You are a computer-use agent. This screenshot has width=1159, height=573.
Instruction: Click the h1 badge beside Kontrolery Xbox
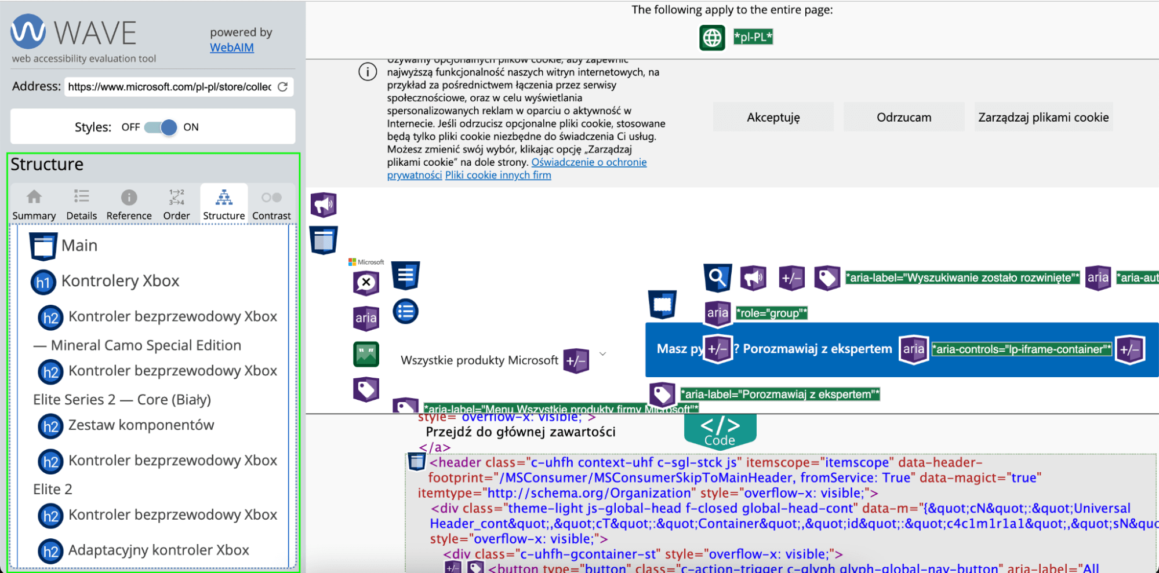[43, 282]
